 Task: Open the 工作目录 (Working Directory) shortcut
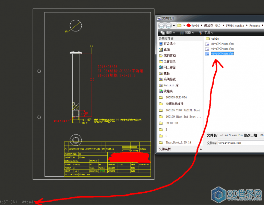(x=167, y=61)
